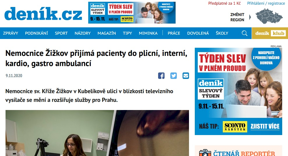Open the search magnifier icon
Image resolution: width=288 pixels, height=156 pixels.
[245, 33]
